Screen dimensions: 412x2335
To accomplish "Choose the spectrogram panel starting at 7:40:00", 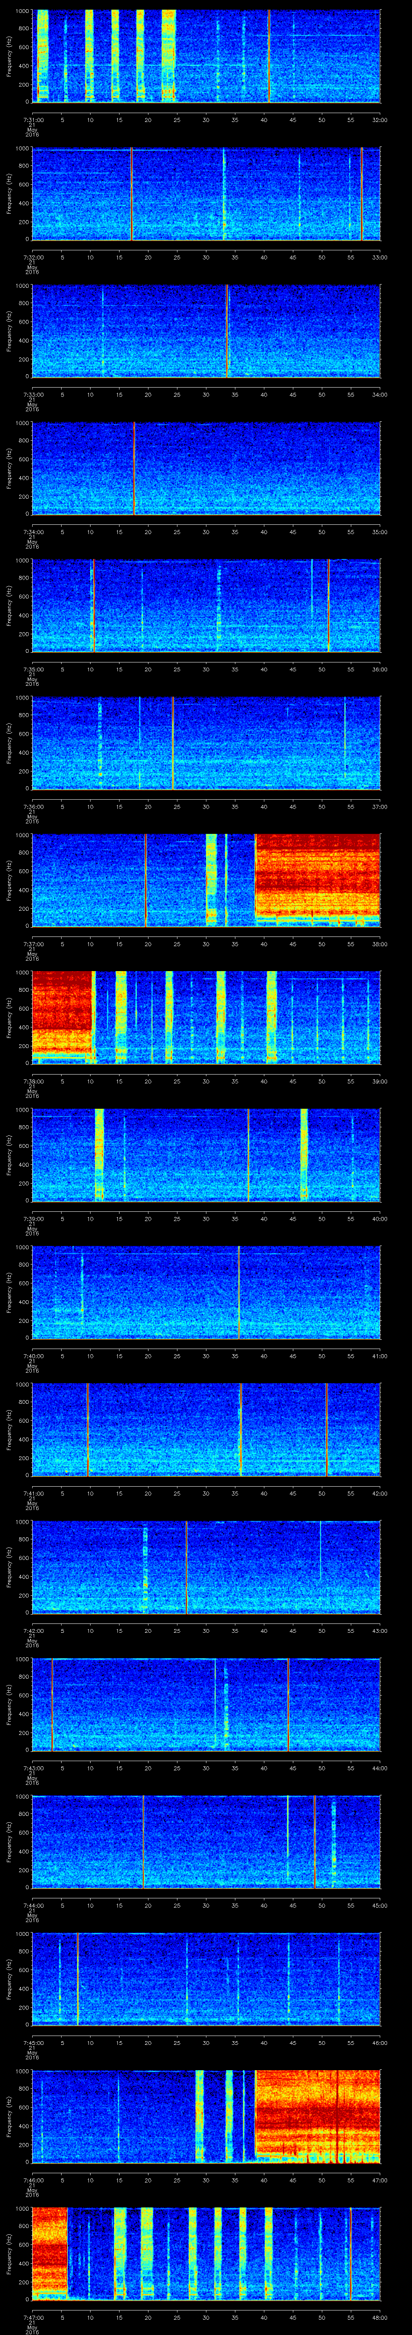I will point(206,1293).
